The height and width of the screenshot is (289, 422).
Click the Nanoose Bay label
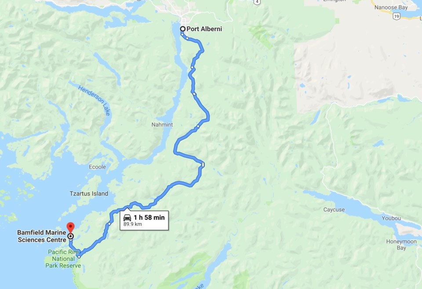point(391,7)
